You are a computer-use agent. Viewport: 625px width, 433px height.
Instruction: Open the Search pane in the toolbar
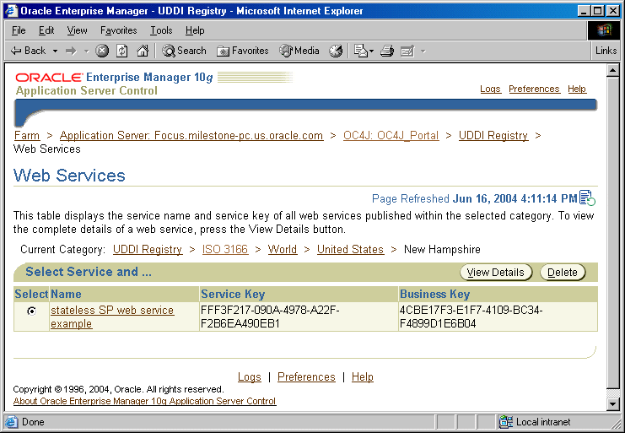[x=184, y=51]
